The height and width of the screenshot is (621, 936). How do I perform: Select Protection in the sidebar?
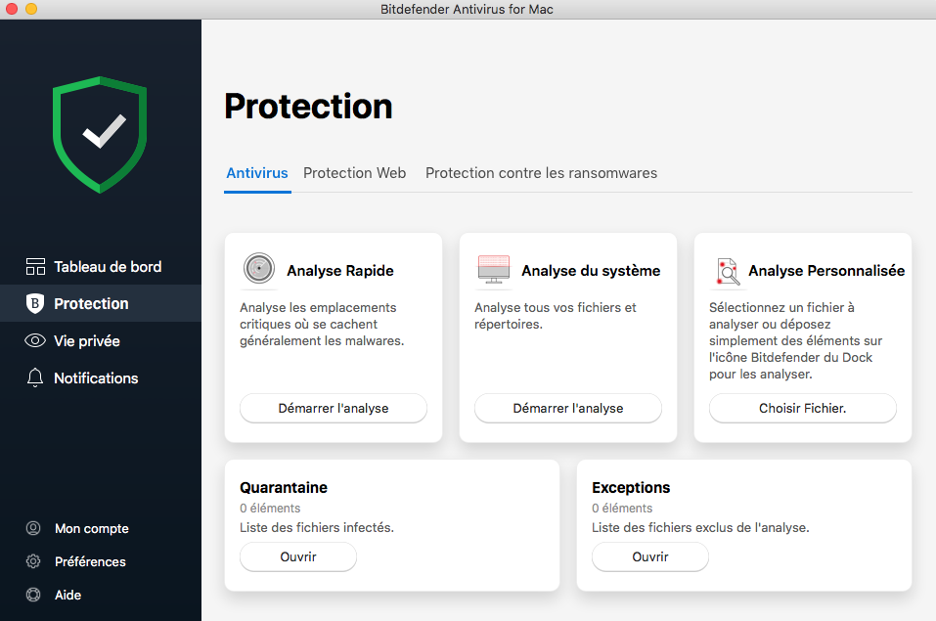click(x=101, y=303)
